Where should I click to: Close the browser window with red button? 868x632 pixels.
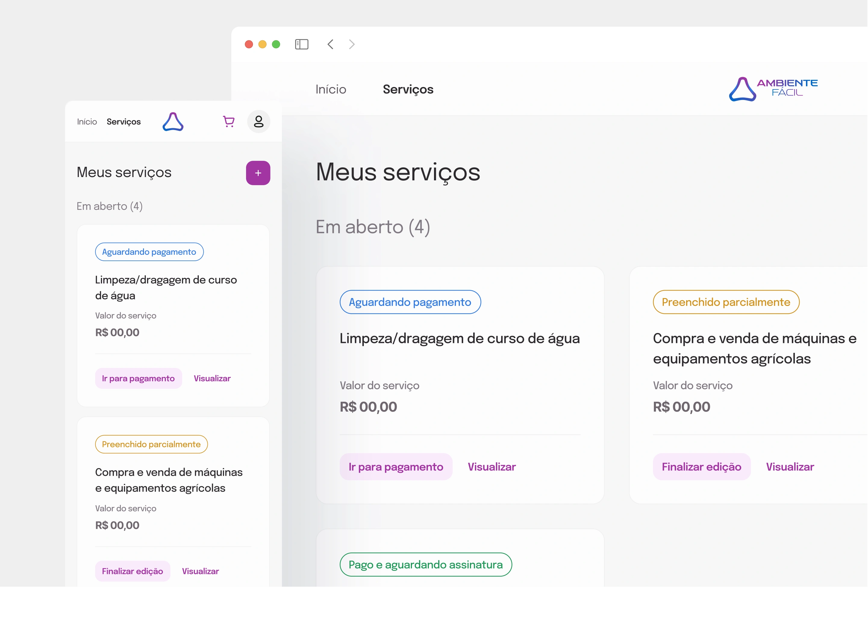click(x=249, y=44)
